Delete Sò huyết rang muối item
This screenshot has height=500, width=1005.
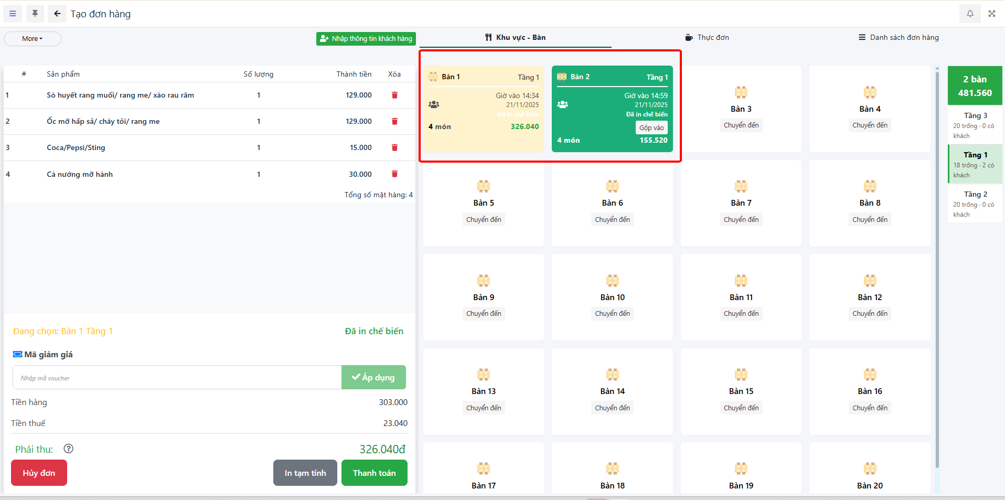(x=394, y=95)
